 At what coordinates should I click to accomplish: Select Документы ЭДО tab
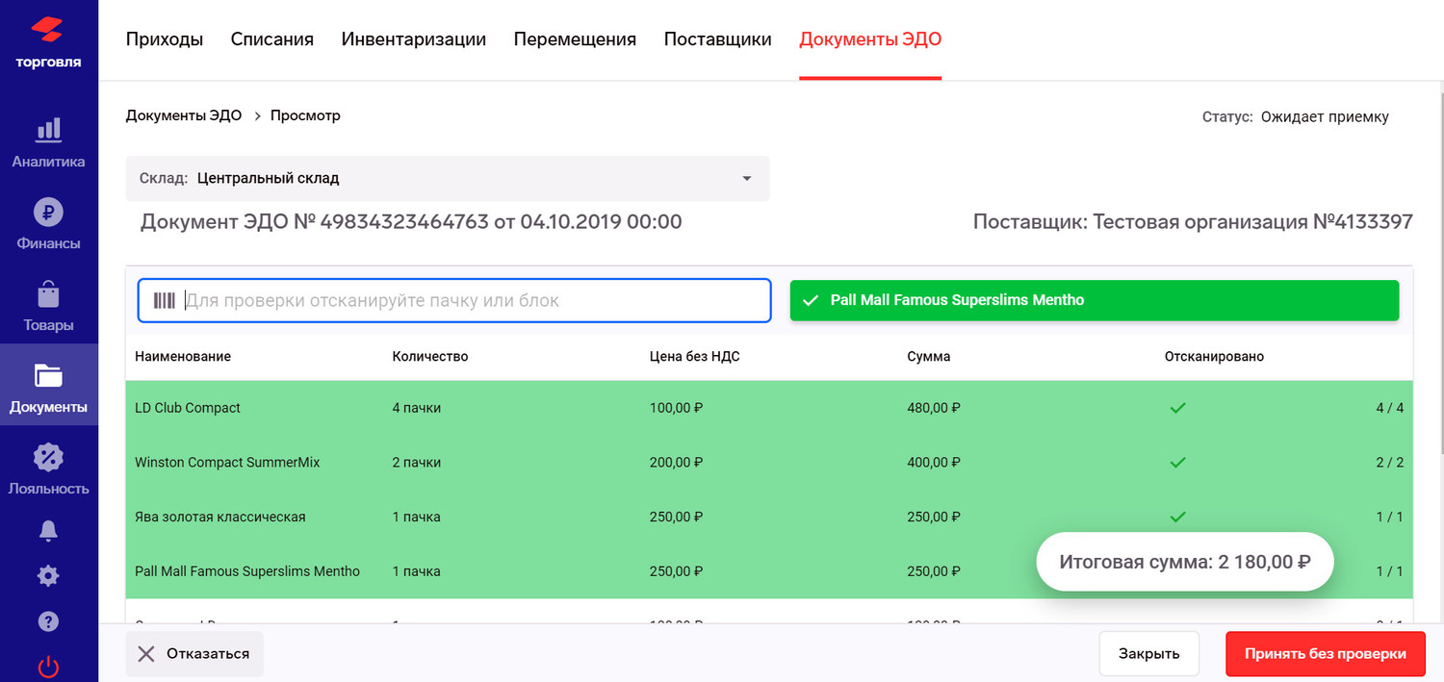(x=870, y=39)
